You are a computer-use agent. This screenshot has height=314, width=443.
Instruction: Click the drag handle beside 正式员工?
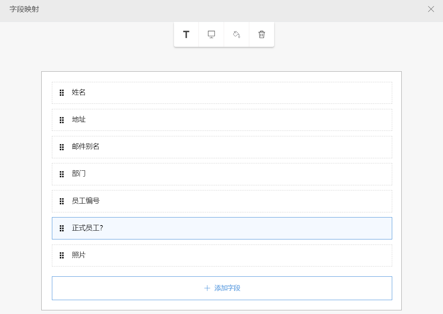click(62, 228)
